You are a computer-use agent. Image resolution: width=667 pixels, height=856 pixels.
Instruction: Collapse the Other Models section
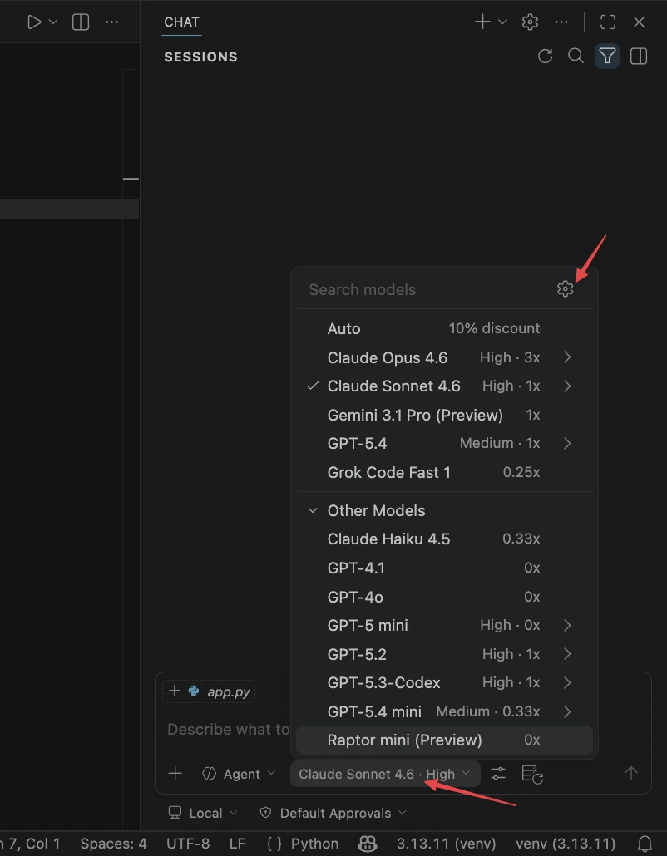tap(314, 510)
